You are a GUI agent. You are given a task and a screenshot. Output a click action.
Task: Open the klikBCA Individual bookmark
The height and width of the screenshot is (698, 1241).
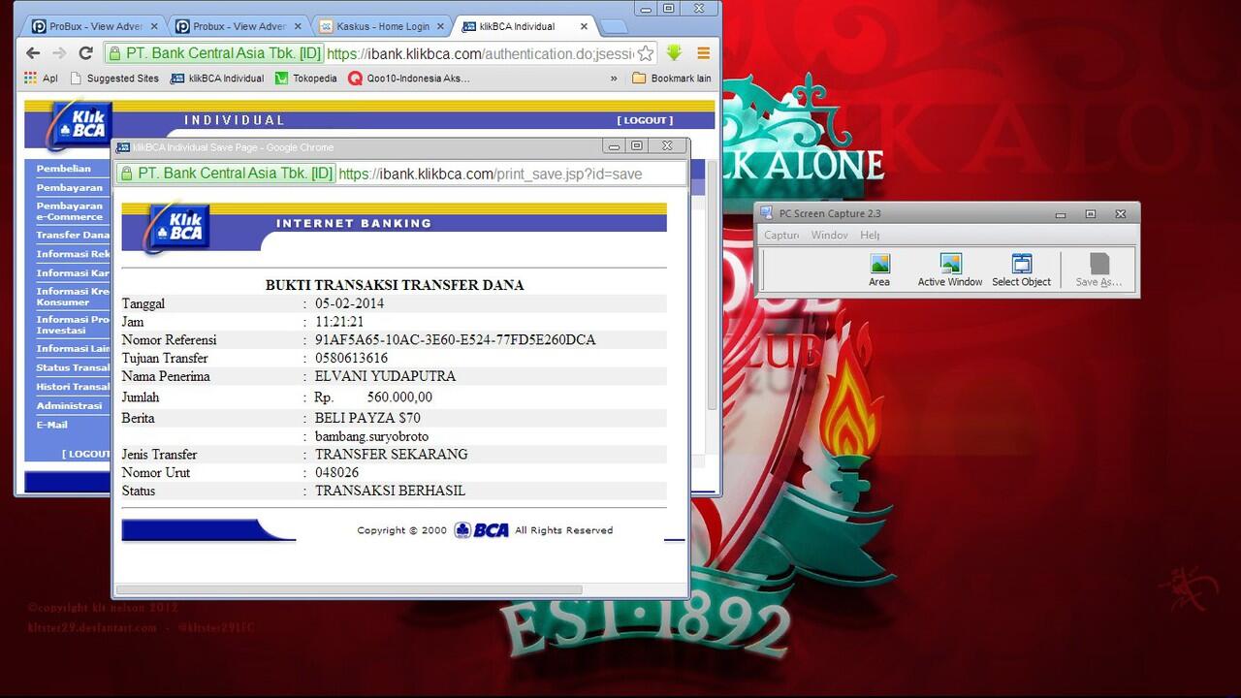[x=217, y=79]
